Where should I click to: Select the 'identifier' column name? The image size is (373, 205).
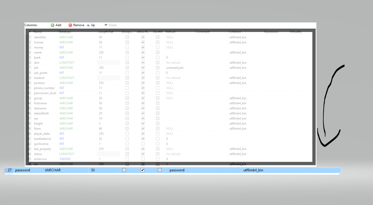pyautogui.click(x=40, y=37)
